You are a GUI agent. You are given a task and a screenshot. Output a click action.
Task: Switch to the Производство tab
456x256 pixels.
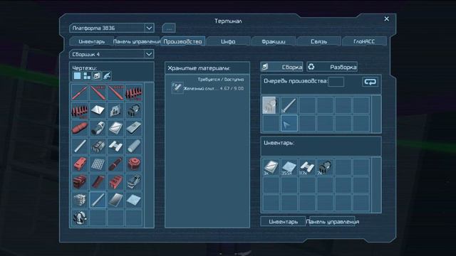pos(182,41)
